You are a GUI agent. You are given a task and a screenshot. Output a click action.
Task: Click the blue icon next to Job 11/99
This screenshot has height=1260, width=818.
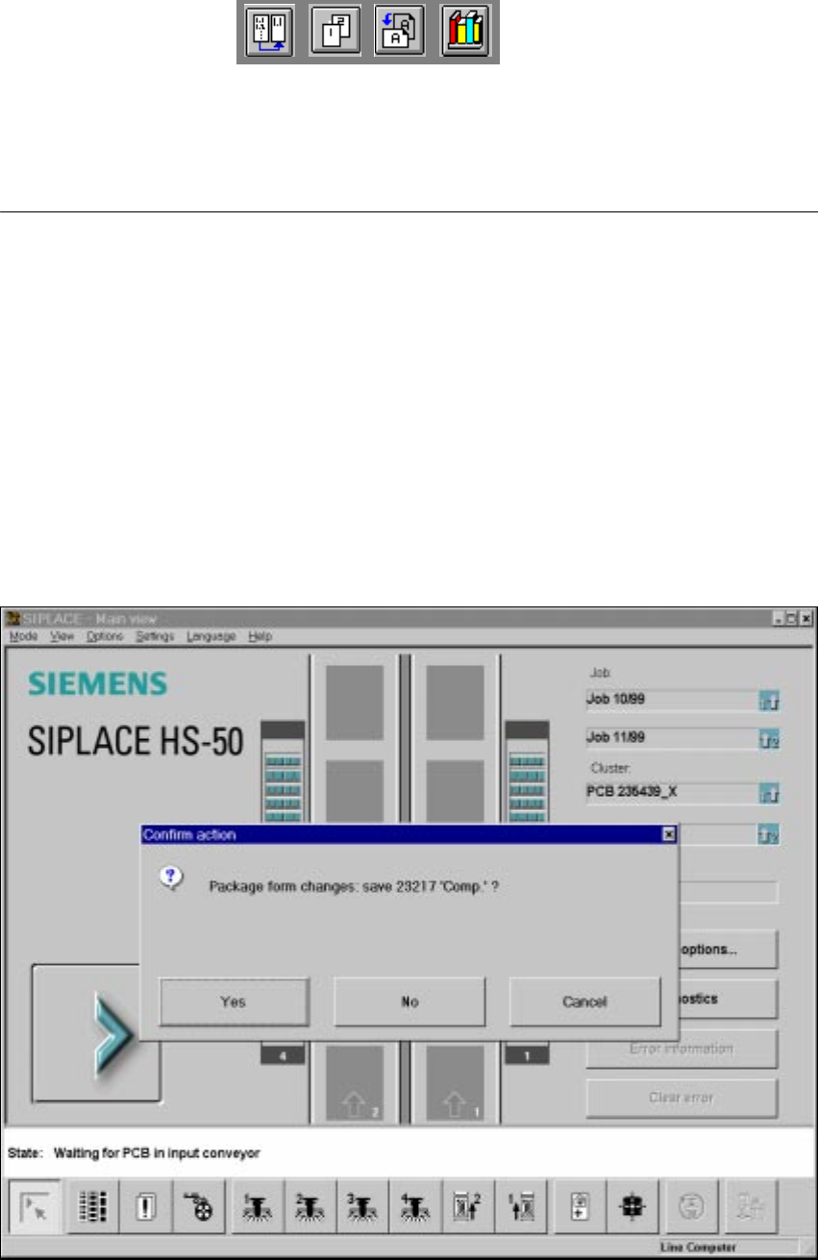click(769, 740)
